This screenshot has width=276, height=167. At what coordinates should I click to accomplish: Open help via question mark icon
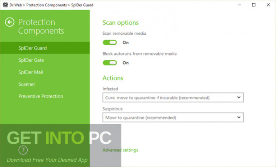pos(23,150)
